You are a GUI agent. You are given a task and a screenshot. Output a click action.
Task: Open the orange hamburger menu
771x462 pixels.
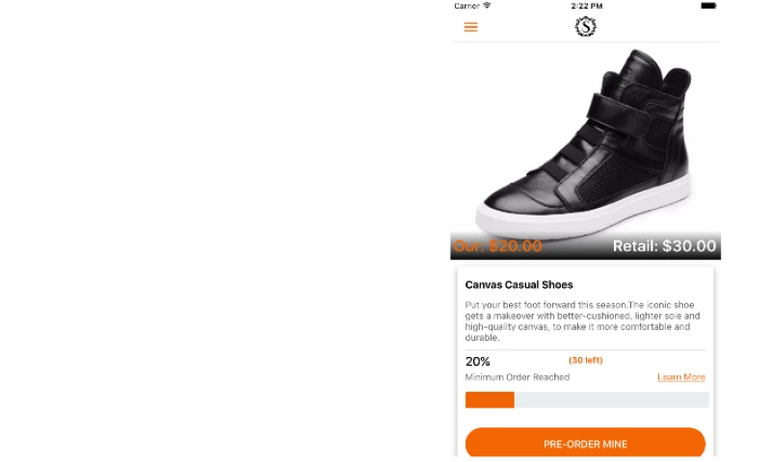point(470,27)
